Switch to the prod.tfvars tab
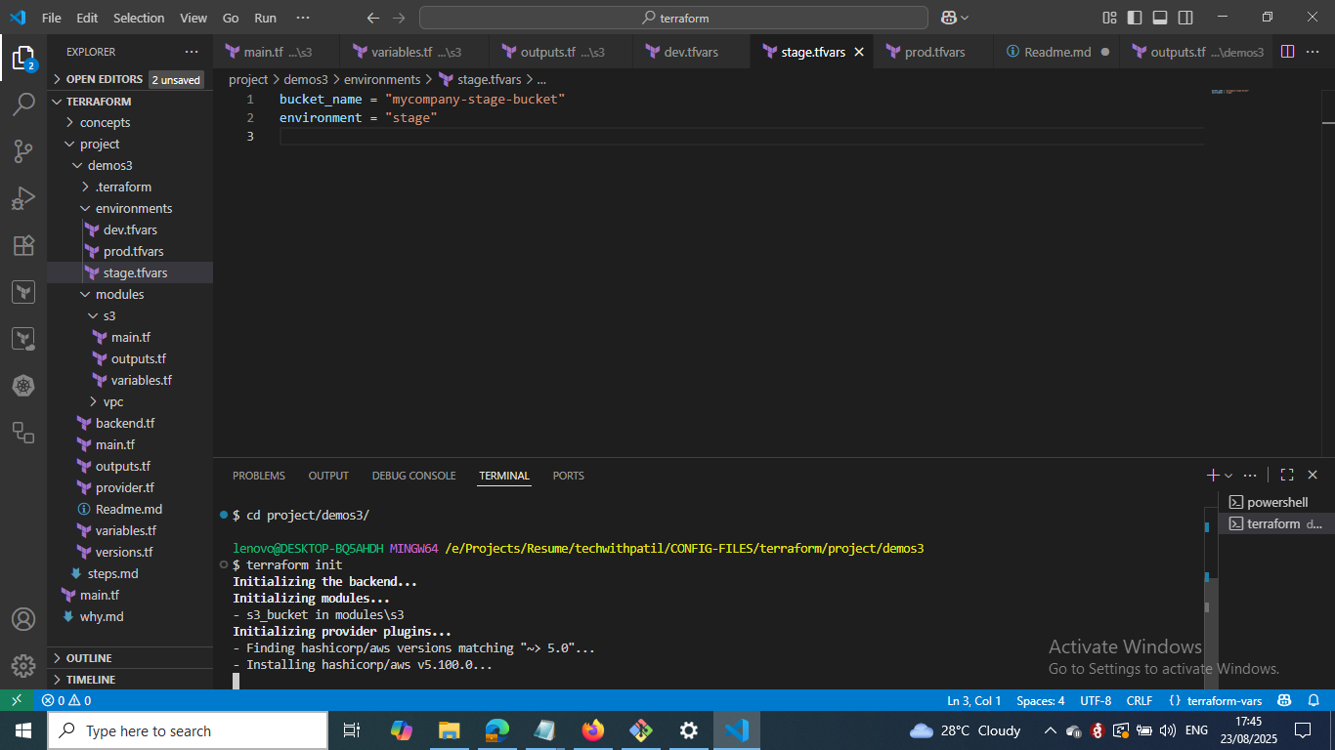Viewport: 1335px width, 750px height. 934,52
